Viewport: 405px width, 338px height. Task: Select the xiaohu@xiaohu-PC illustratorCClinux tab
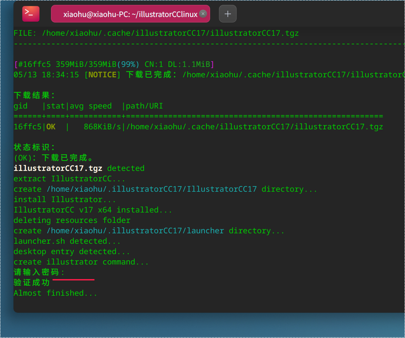(x=130, y=14)
